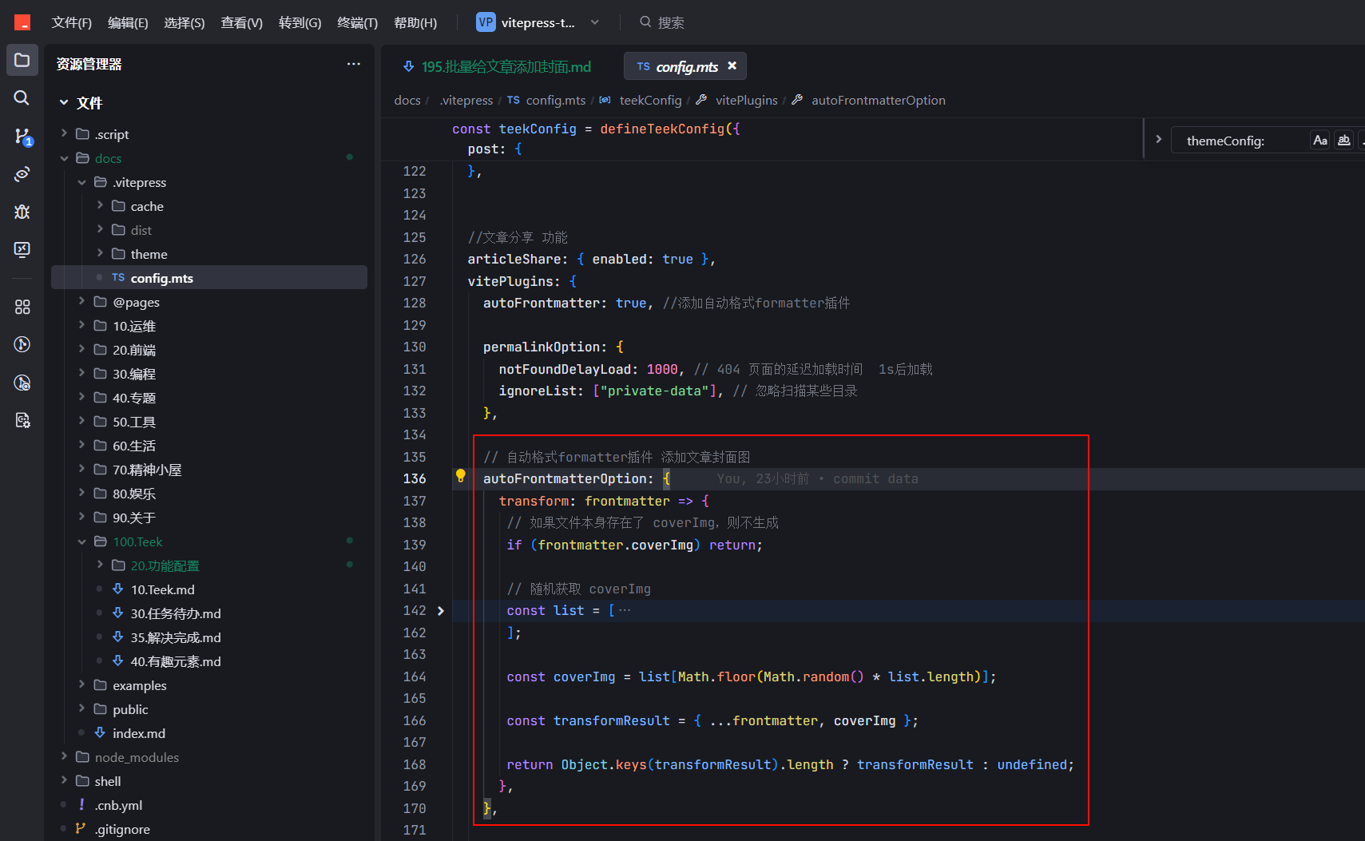Click git blame text 'commit data'
The width and height of the screenshot is (1365, 841).
[875, 478]
